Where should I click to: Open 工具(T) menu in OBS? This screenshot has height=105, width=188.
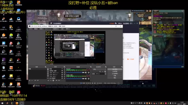pos(62,29)
